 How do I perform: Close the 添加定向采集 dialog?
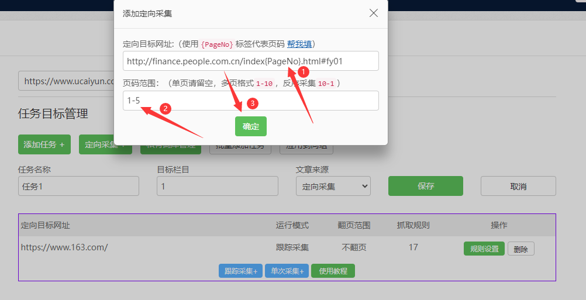click(x=374, y=13)
